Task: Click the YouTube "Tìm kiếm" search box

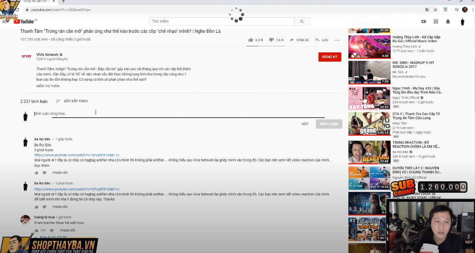Action: [222, 21]
